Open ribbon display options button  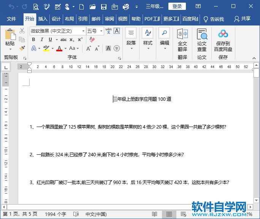[198, 6]
